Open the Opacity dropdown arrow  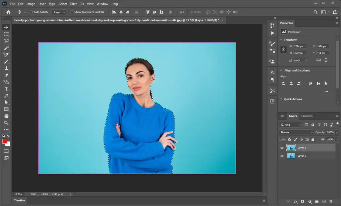coord(337,132)
